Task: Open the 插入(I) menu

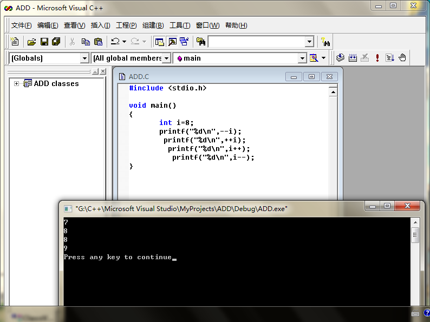Action: click(x=100, y=25)
